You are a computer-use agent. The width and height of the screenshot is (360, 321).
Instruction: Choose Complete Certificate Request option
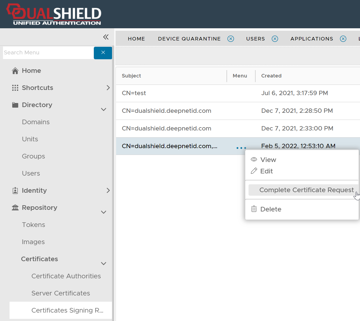306,190
